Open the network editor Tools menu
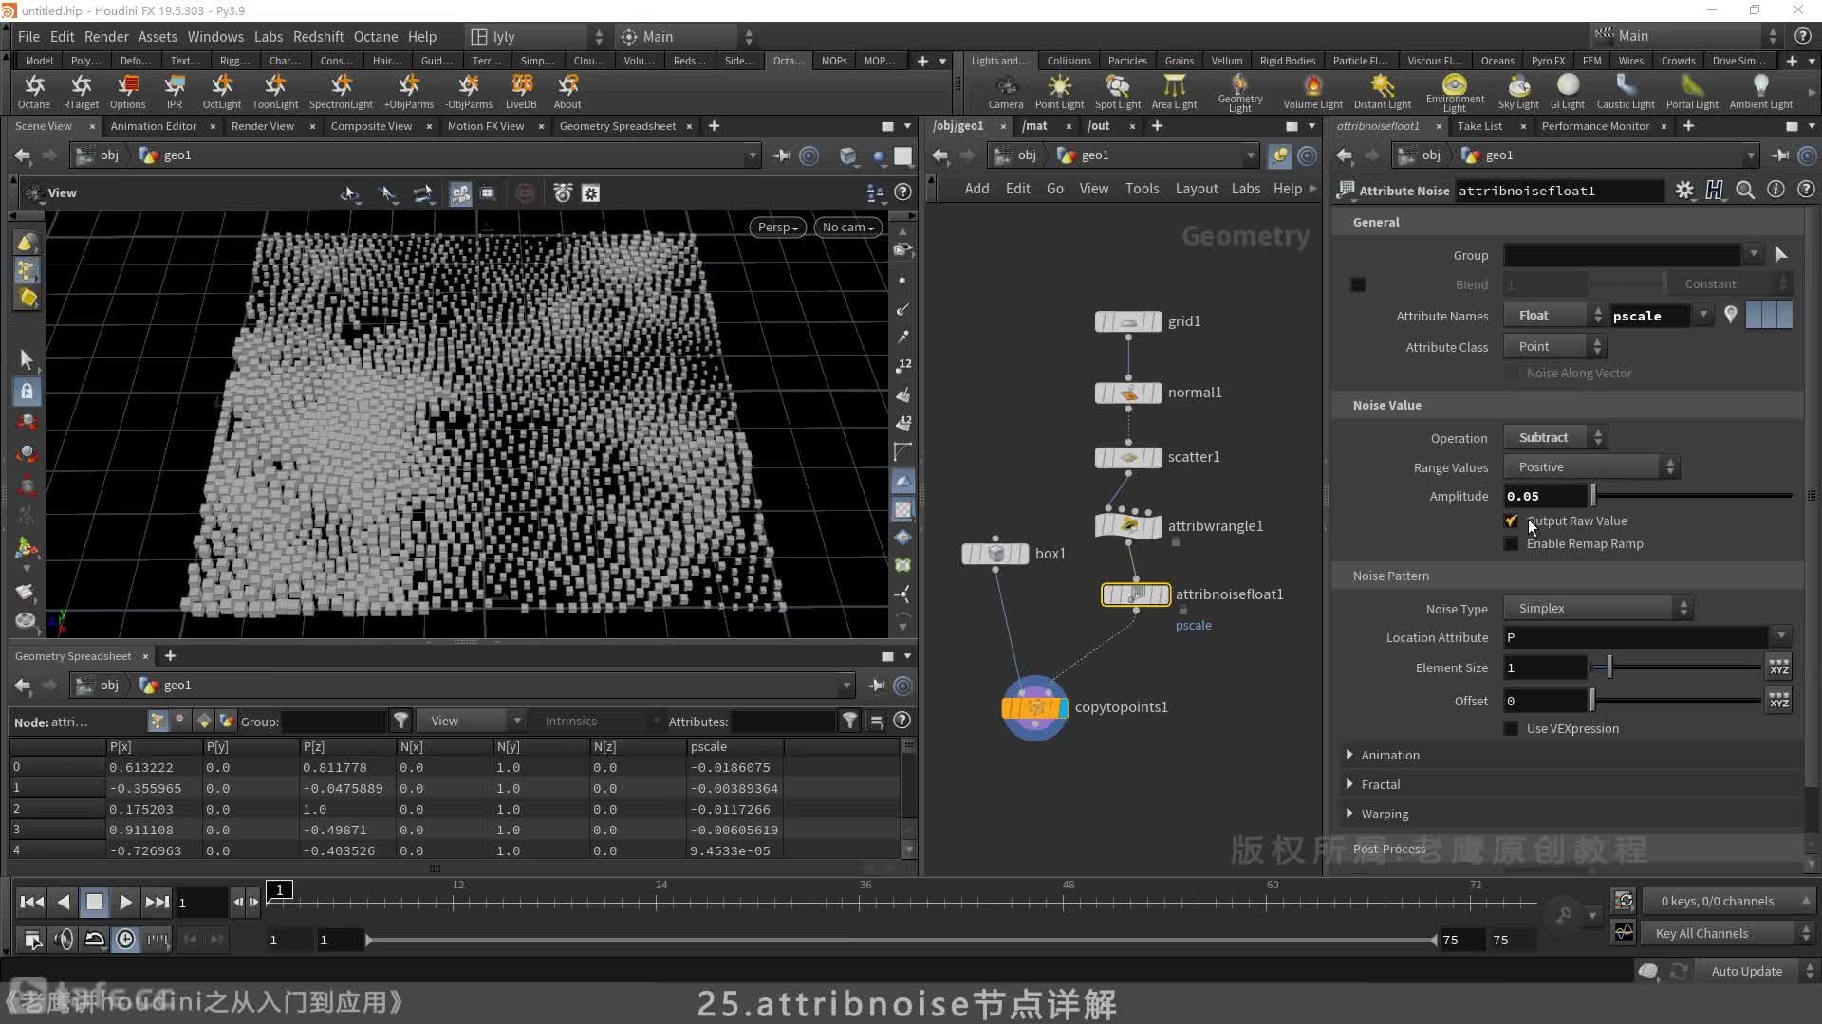This screenshot has height=1024, width=1822. coord(1142,189)
